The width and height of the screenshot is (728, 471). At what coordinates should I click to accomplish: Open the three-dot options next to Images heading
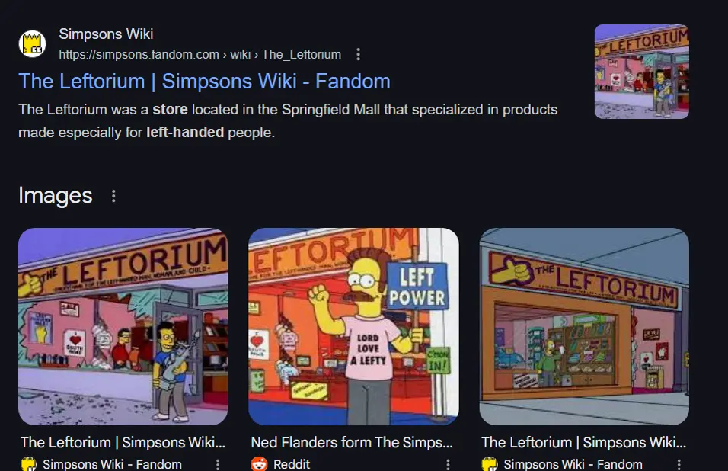[113, 196]
